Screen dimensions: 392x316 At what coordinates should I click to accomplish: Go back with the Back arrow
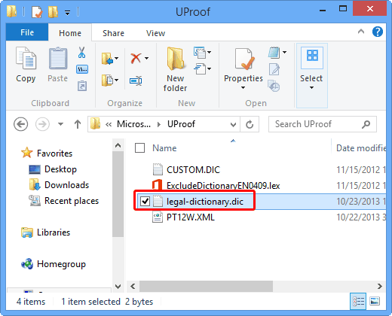tap(20, 124)
